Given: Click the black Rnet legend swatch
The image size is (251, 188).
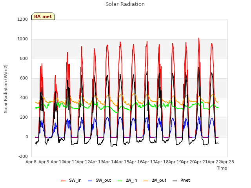Looking at the screenshot, I should pyautogui.click(x=175, y=181).
